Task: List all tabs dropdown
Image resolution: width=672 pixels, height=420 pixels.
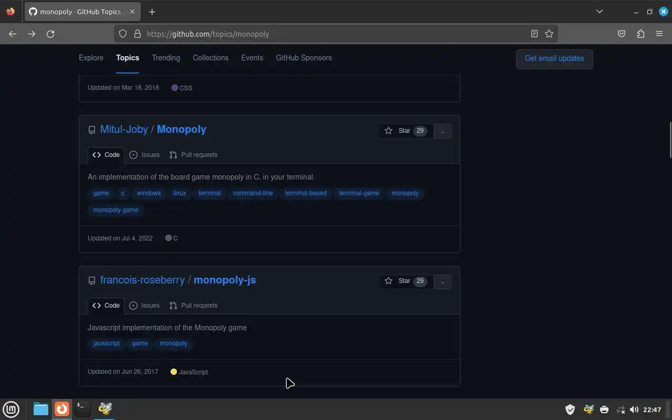Action: click(x=600, y=12)
